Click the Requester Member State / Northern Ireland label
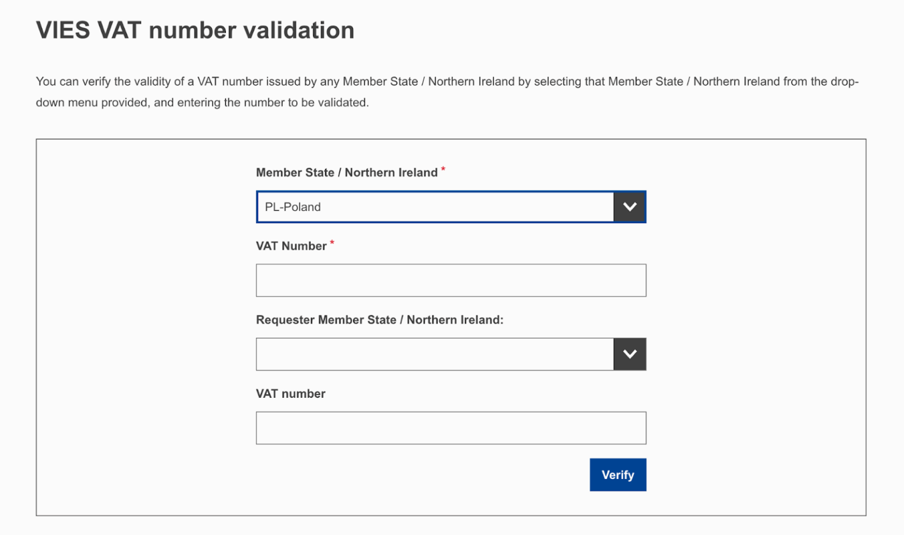The image size is (904, 535). coord(380,320)
